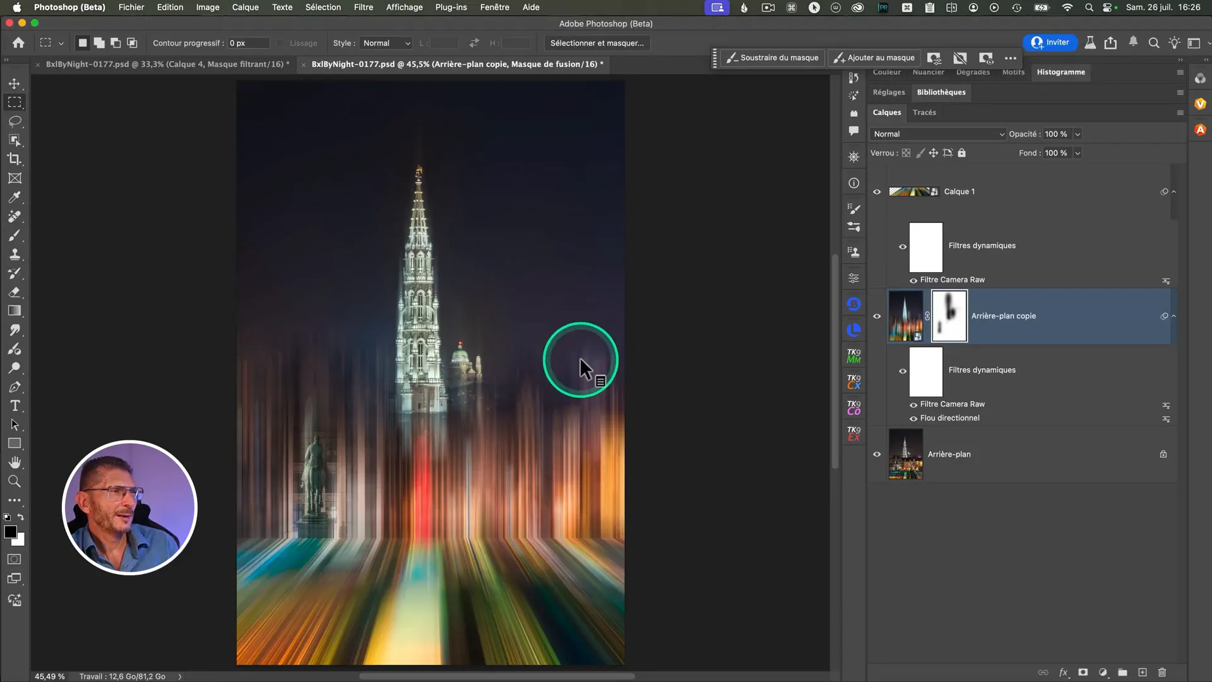Screen dimensions: 1212x682
Task: Switch to the Histogramme tab
Action: pyautogui.click(x=1060, y=72)
